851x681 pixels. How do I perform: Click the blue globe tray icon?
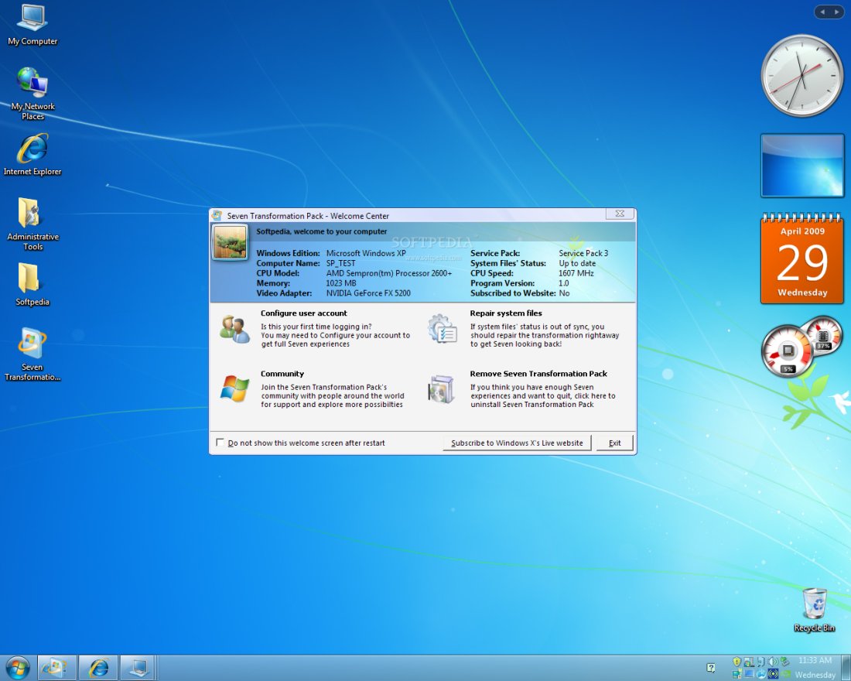[x=761, y=674]
